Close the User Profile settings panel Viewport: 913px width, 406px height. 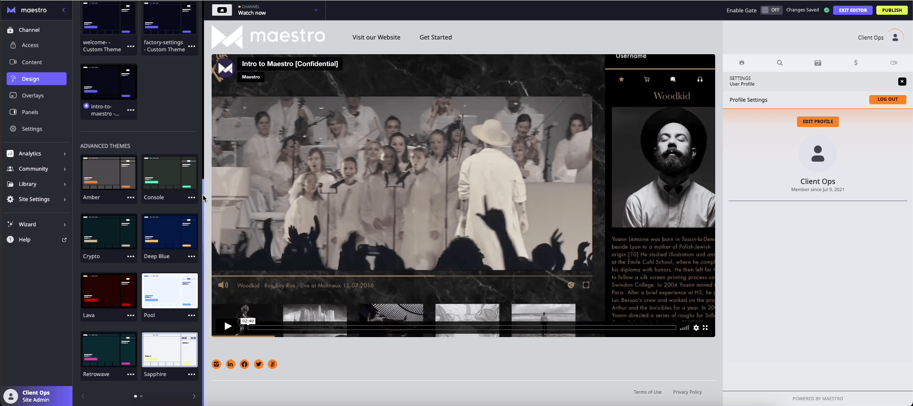coord(902,81)
